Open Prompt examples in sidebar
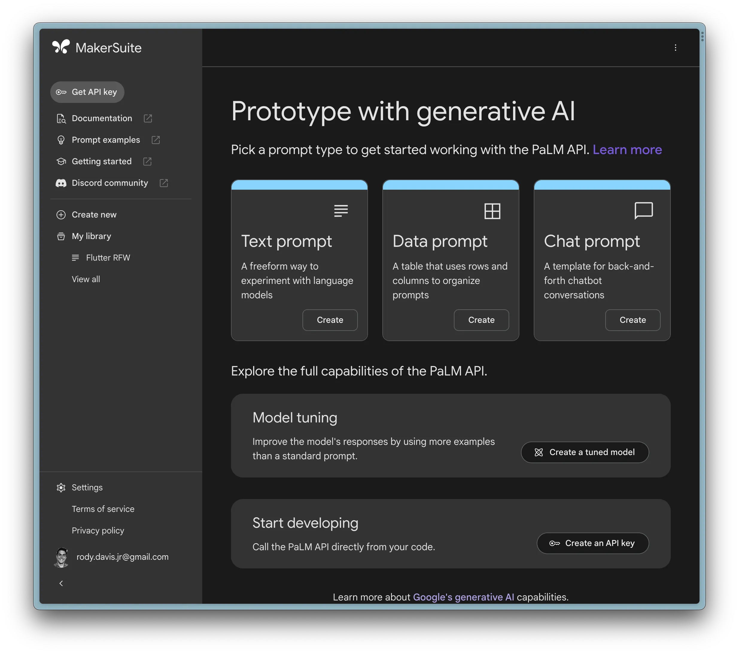Screen dimensions: 739x654 pyautogui.click(x=106, y=140)
